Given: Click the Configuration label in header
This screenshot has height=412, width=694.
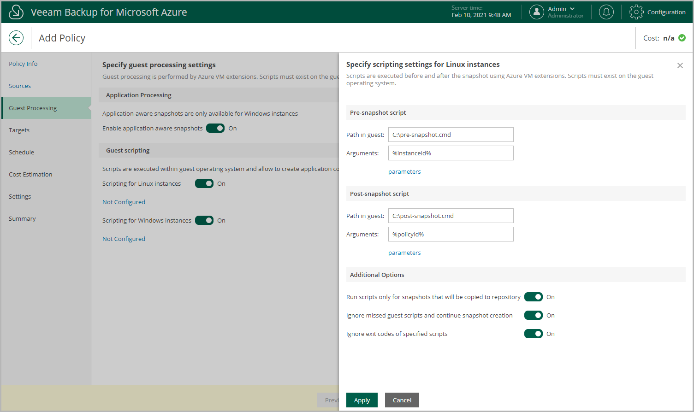Looking at the screenshot, I should pos(666,12).
